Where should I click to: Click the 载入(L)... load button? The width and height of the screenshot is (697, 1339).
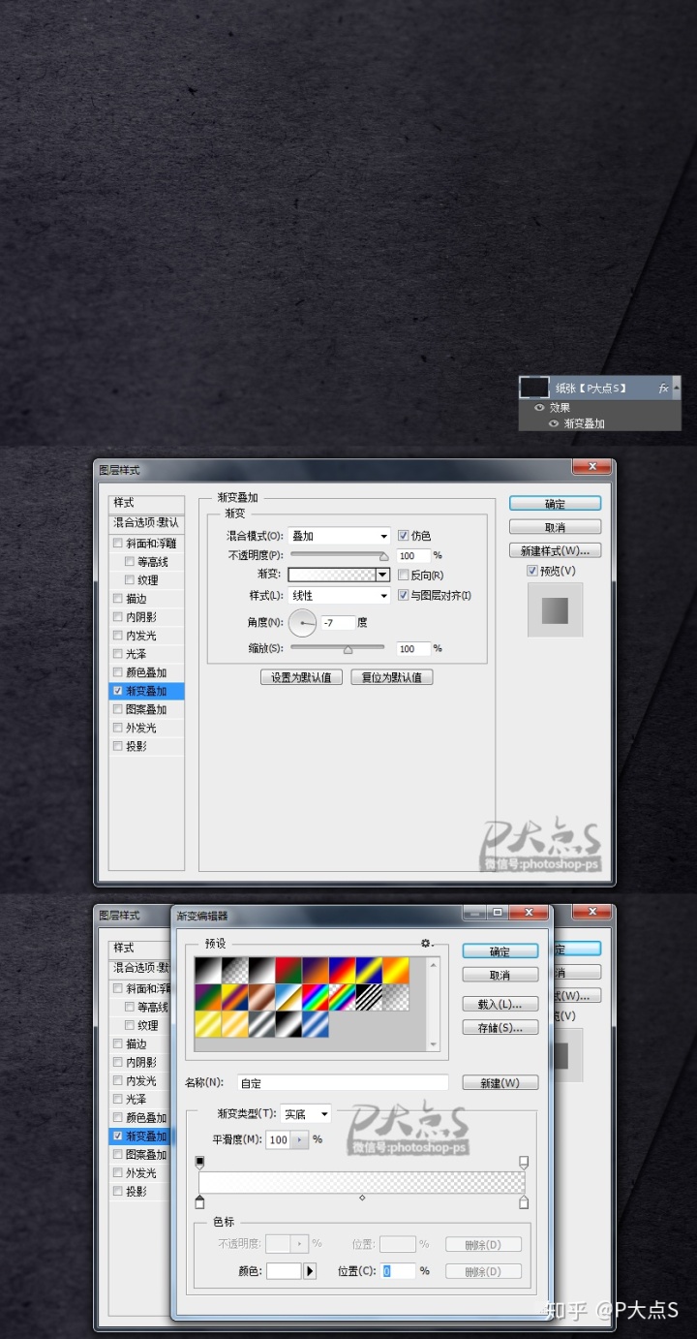click(500, 1004)
